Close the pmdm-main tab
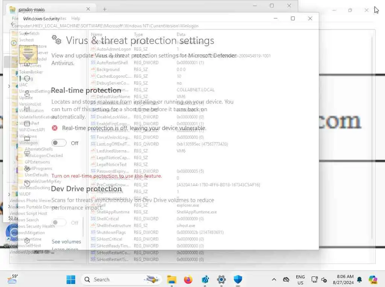This screenshot has height=287, width=385. [x=88, y=9]
